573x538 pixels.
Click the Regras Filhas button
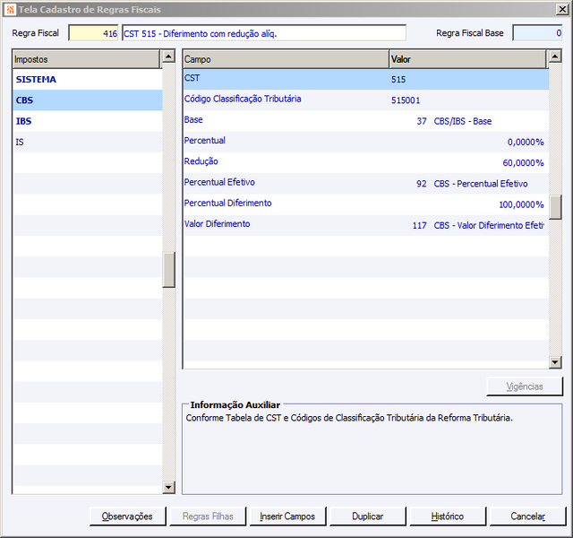tap(208, 516)
